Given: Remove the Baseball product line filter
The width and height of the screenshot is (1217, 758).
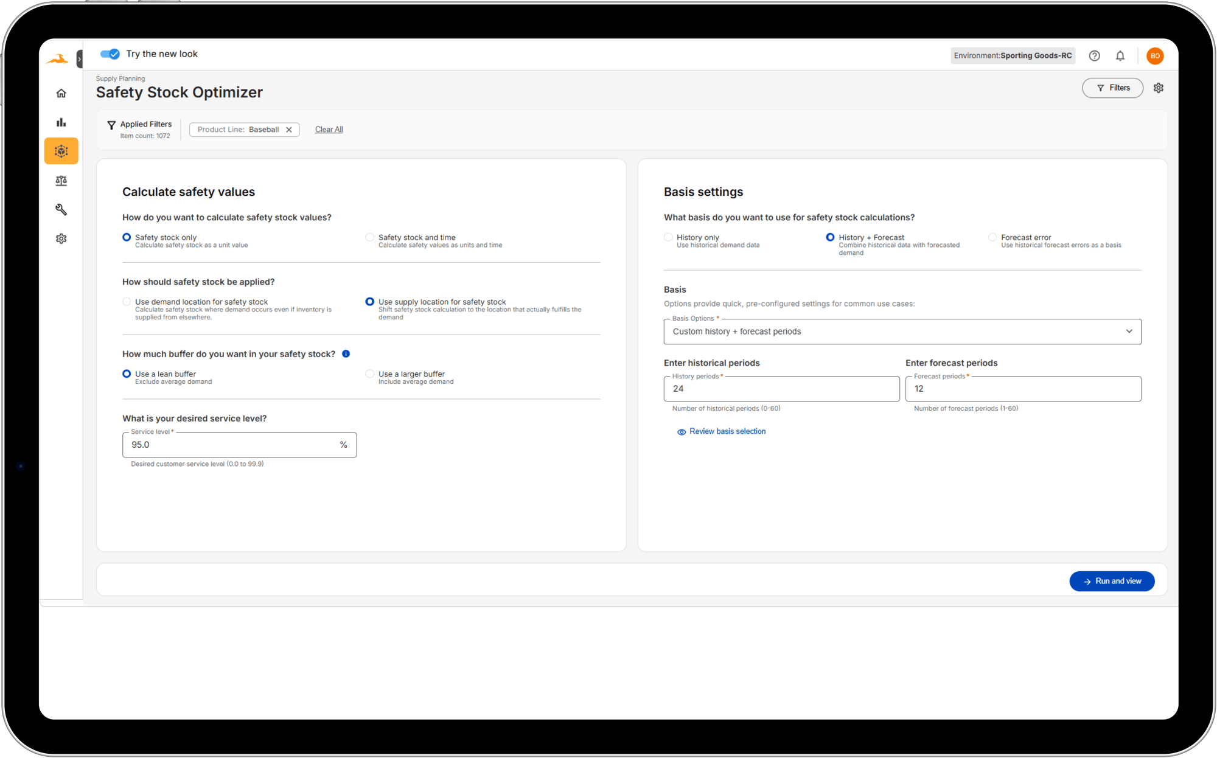Looking at the screenshot, I should tap(289, 130).
